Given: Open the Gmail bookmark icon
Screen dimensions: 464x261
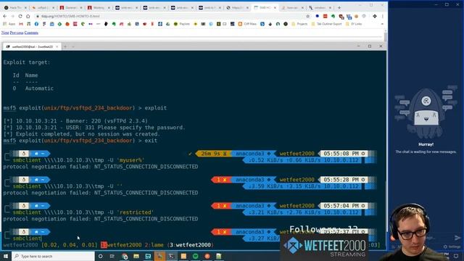Looking at the screenshot, I should 21,24.
